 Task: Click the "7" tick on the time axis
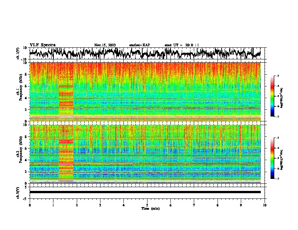tap(194, 205)
